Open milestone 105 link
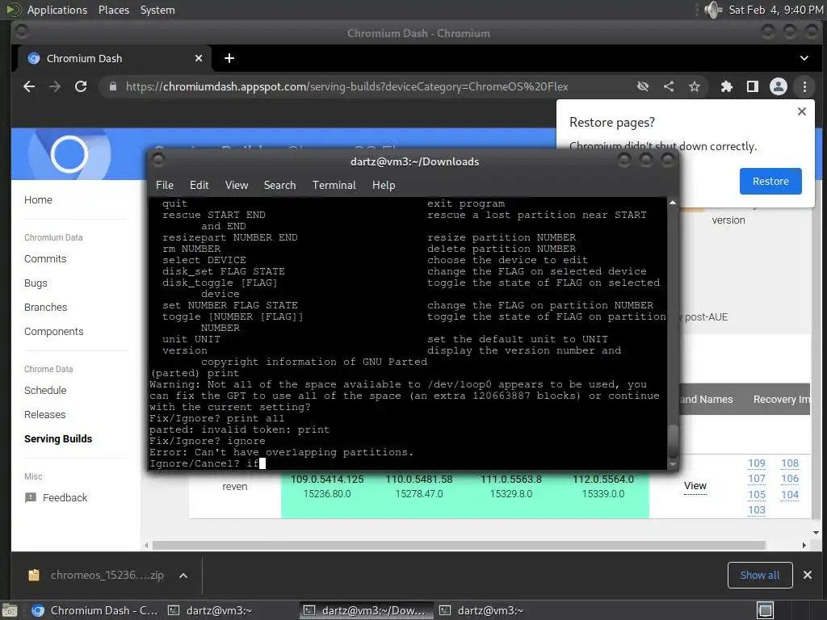This screenshot has width=827, height=620. point(756,495)
